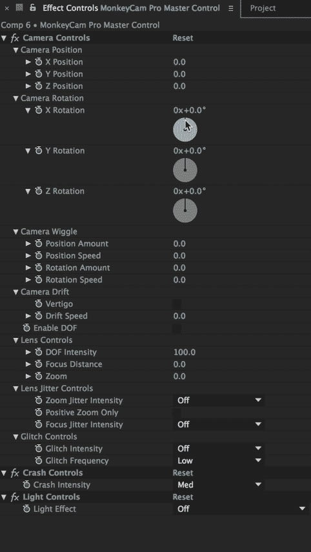
Task: Click the Drift Speed stopwatch icon
Action: coord(38,316)
